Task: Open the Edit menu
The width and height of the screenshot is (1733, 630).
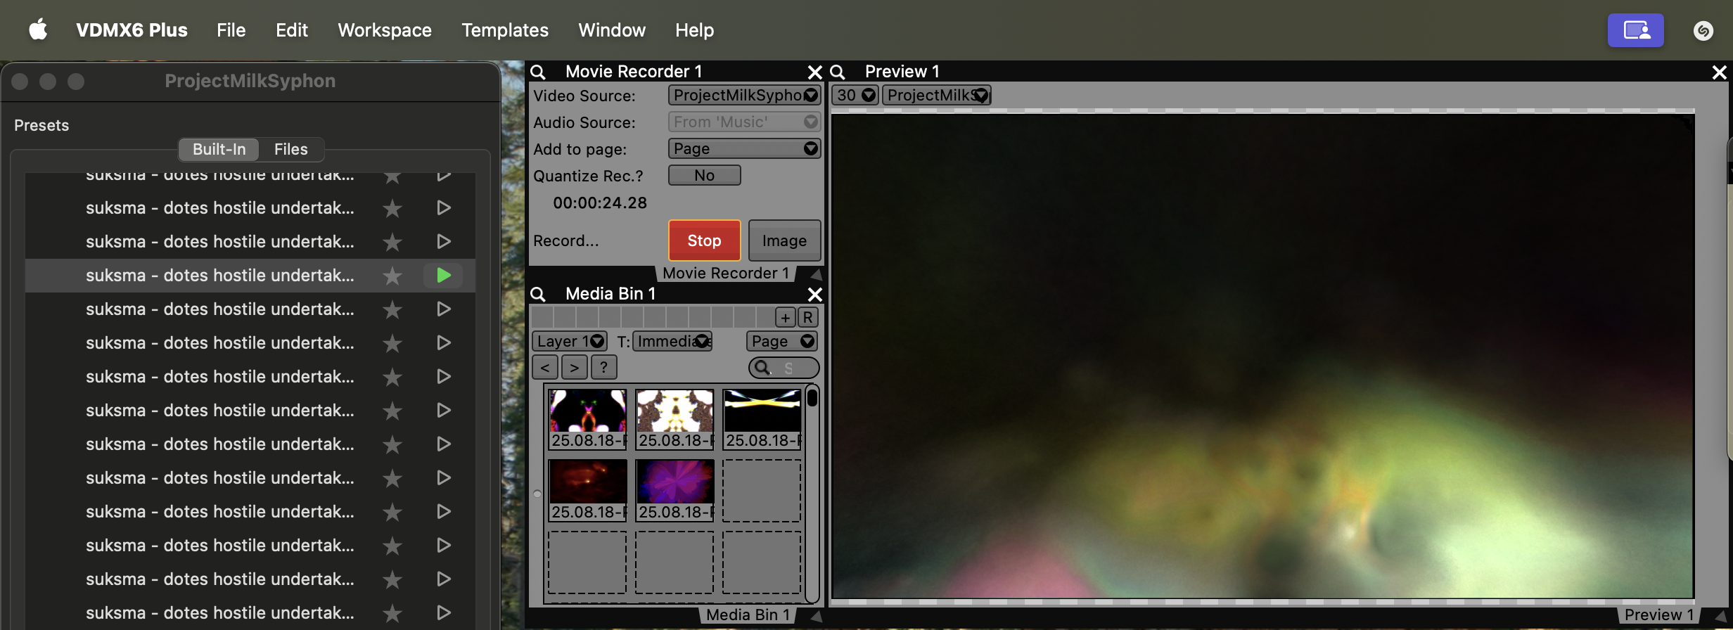Action: tap(292, 30)
